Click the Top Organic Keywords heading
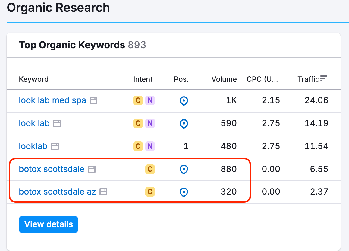 point(72,45)
